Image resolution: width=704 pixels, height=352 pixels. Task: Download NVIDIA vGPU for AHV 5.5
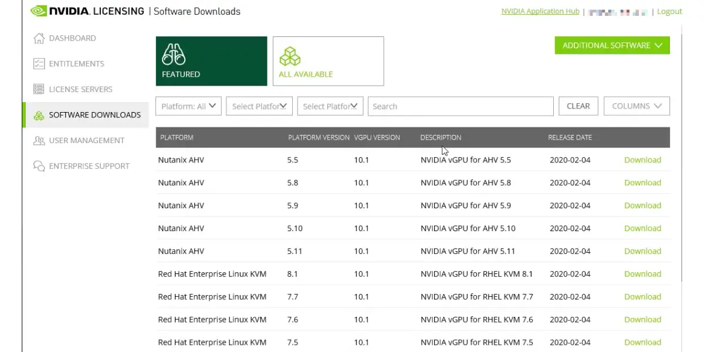[642, 160]
